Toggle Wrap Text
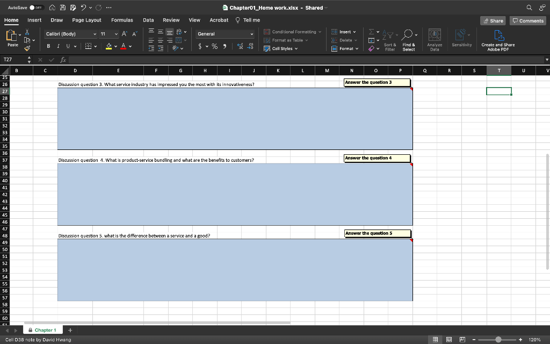The image size is (550, 344). coord(179,32)
